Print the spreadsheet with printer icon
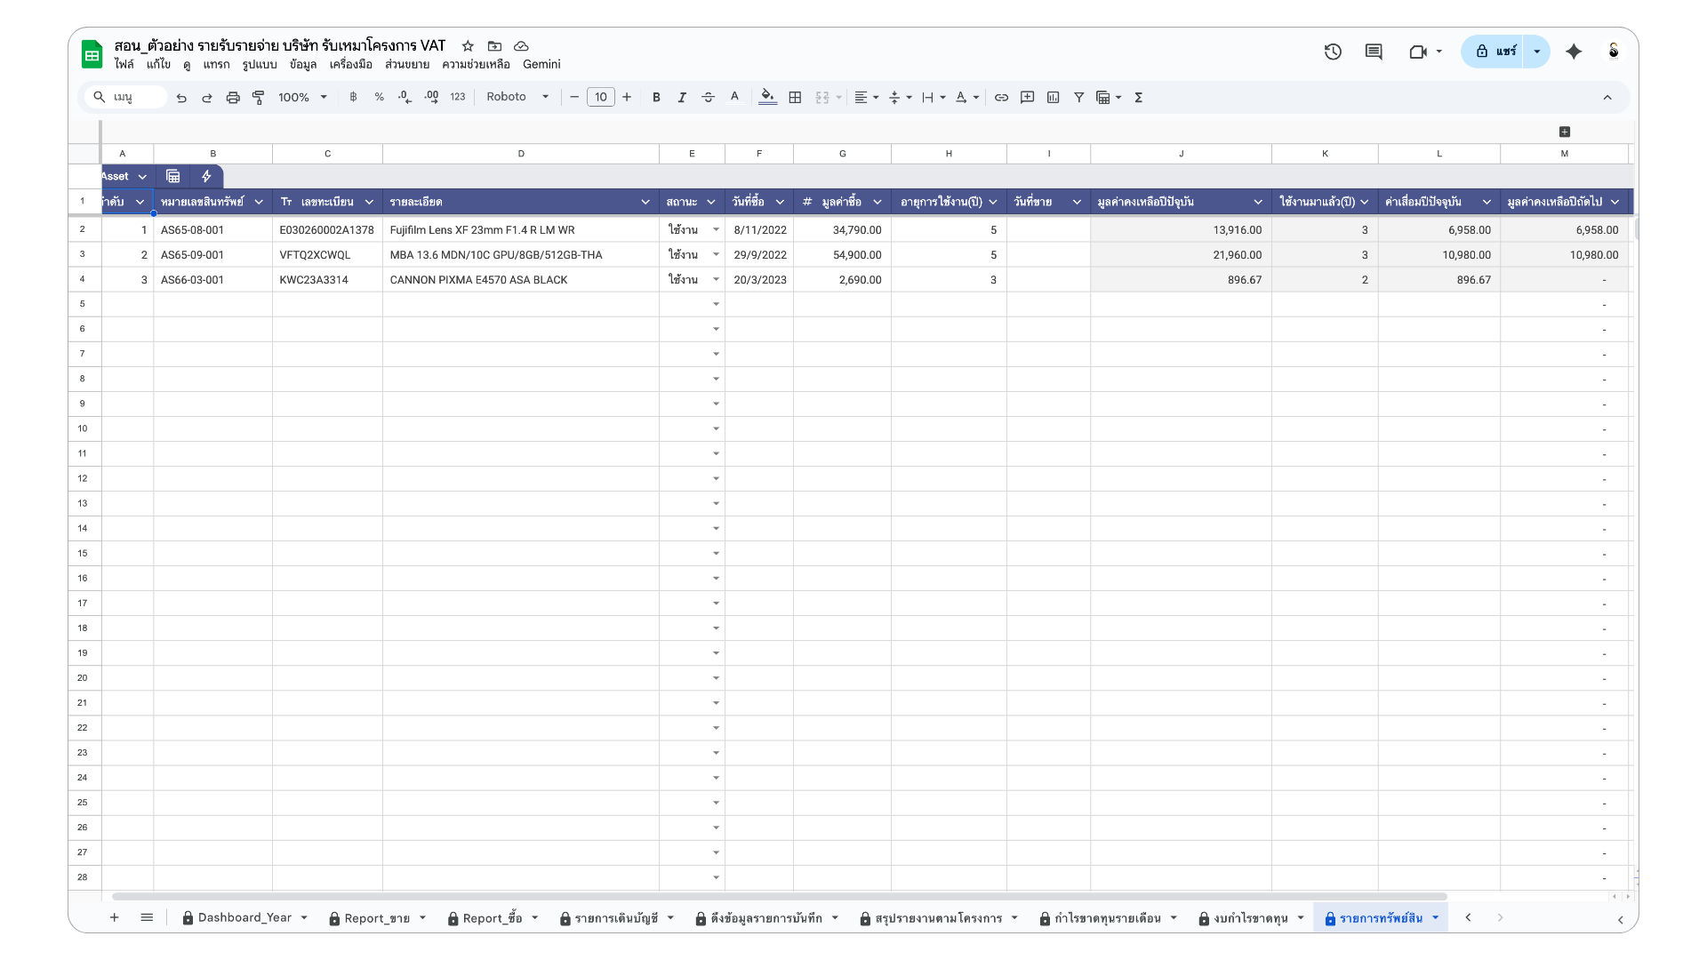Viewport: 1707px width, 960px height. point(233,98)
